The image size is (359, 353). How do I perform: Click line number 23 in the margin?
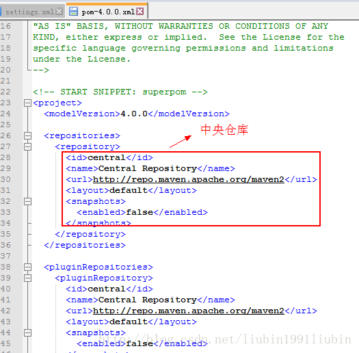click(x=5, y=103)
